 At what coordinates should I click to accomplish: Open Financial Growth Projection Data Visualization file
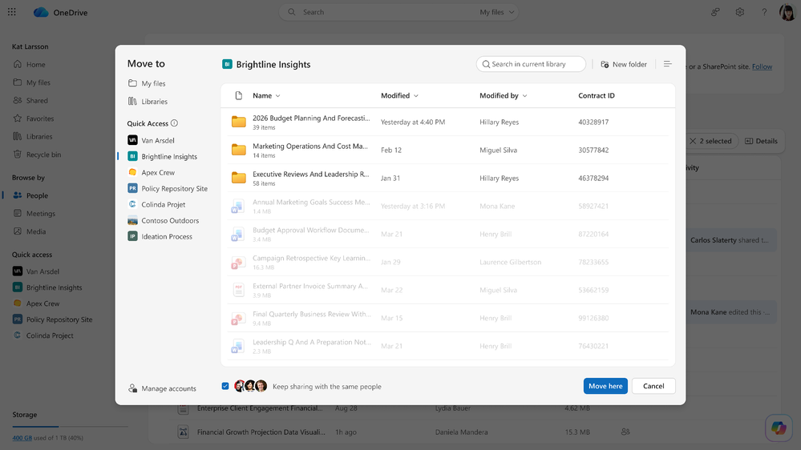pos(261,432)
